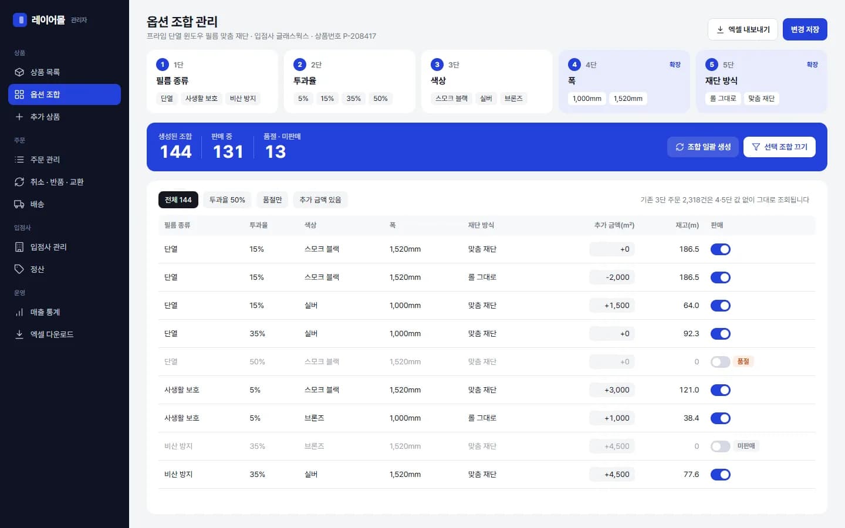The image size is (845, 528).
Task: Click the 비산 방지 option chip
Action: tap(243, 99)
